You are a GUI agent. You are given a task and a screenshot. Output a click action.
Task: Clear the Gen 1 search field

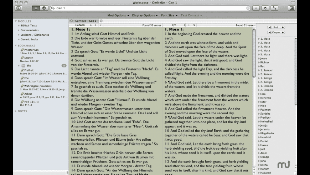pyautogui.click(x=248, y=8)
